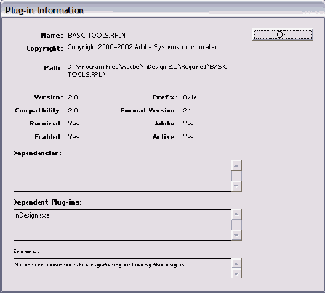Click the Dependent Plug-ins scroll-down arrow
The height and width of the screenshot is (293, 325).
[236, 235]
